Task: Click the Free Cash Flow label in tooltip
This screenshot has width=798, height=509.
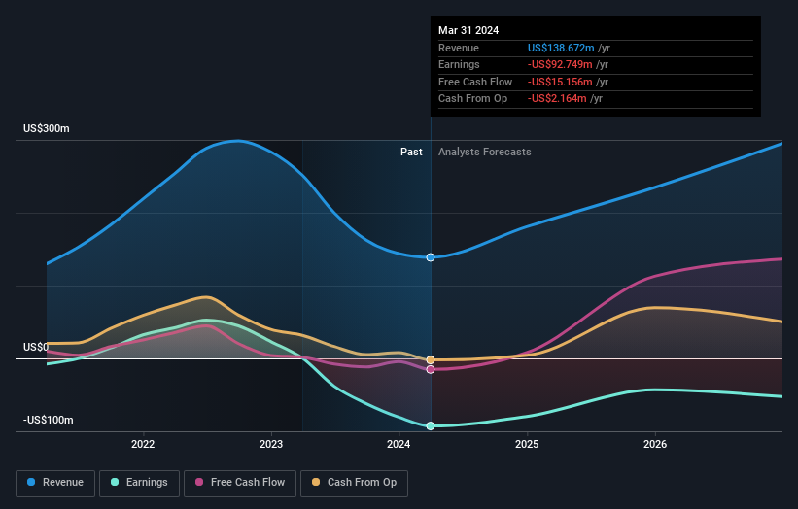Action: [475, 82]
